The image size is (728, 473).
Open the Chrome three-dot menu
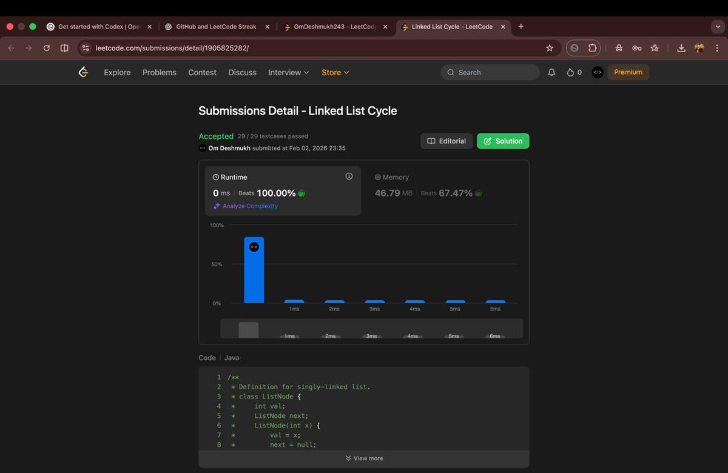tap(717, 48)
